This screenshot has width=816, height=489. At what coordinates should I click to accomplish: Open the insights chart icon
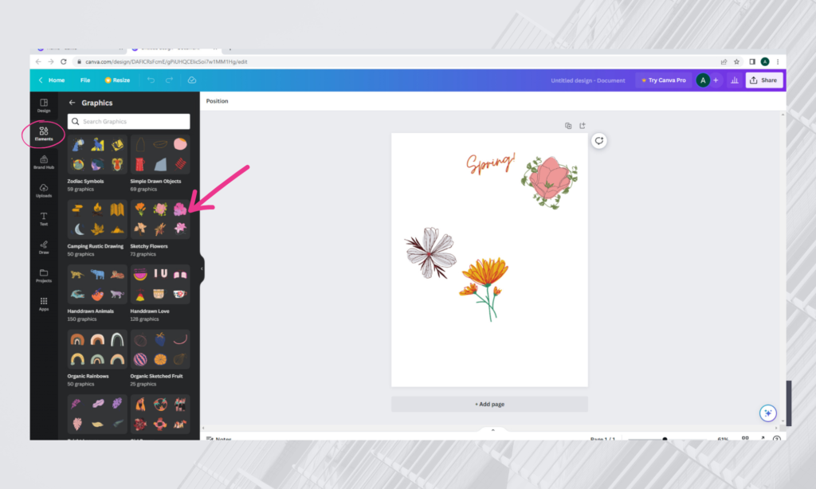click(734, 80)
